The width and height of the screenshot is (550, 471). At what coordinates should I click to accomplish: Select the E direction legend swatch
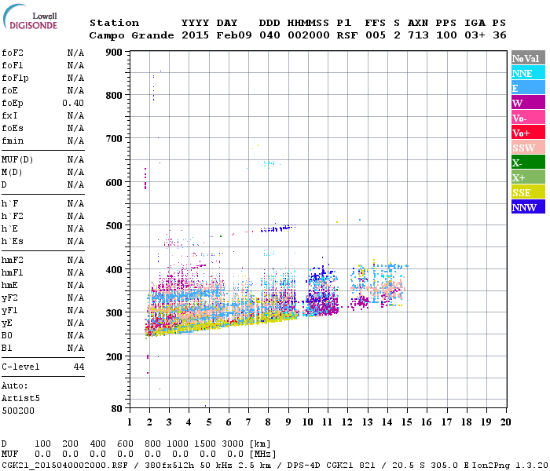[528, 88]
